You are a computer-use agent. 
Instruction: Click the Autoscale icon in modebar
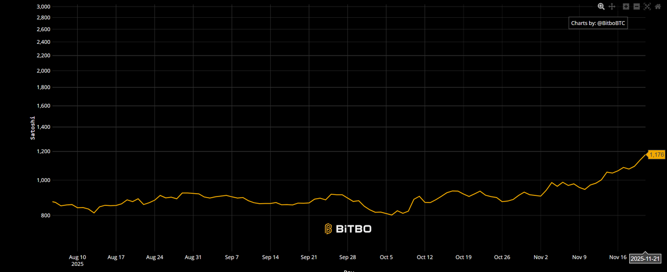(647, 7)
